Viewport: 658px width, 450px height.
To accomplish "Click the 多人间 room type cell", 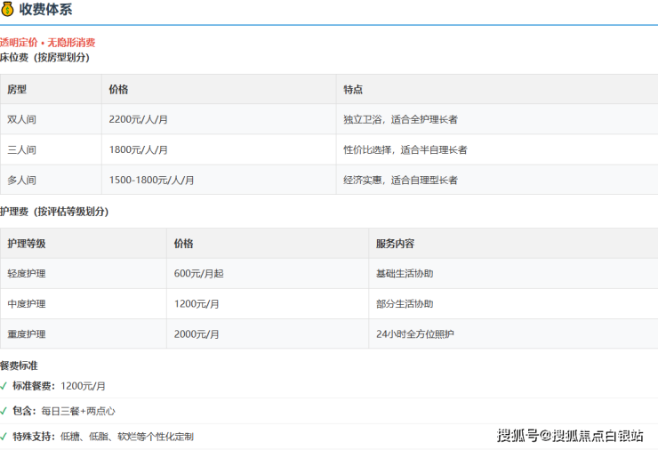I will coord(22,180).
